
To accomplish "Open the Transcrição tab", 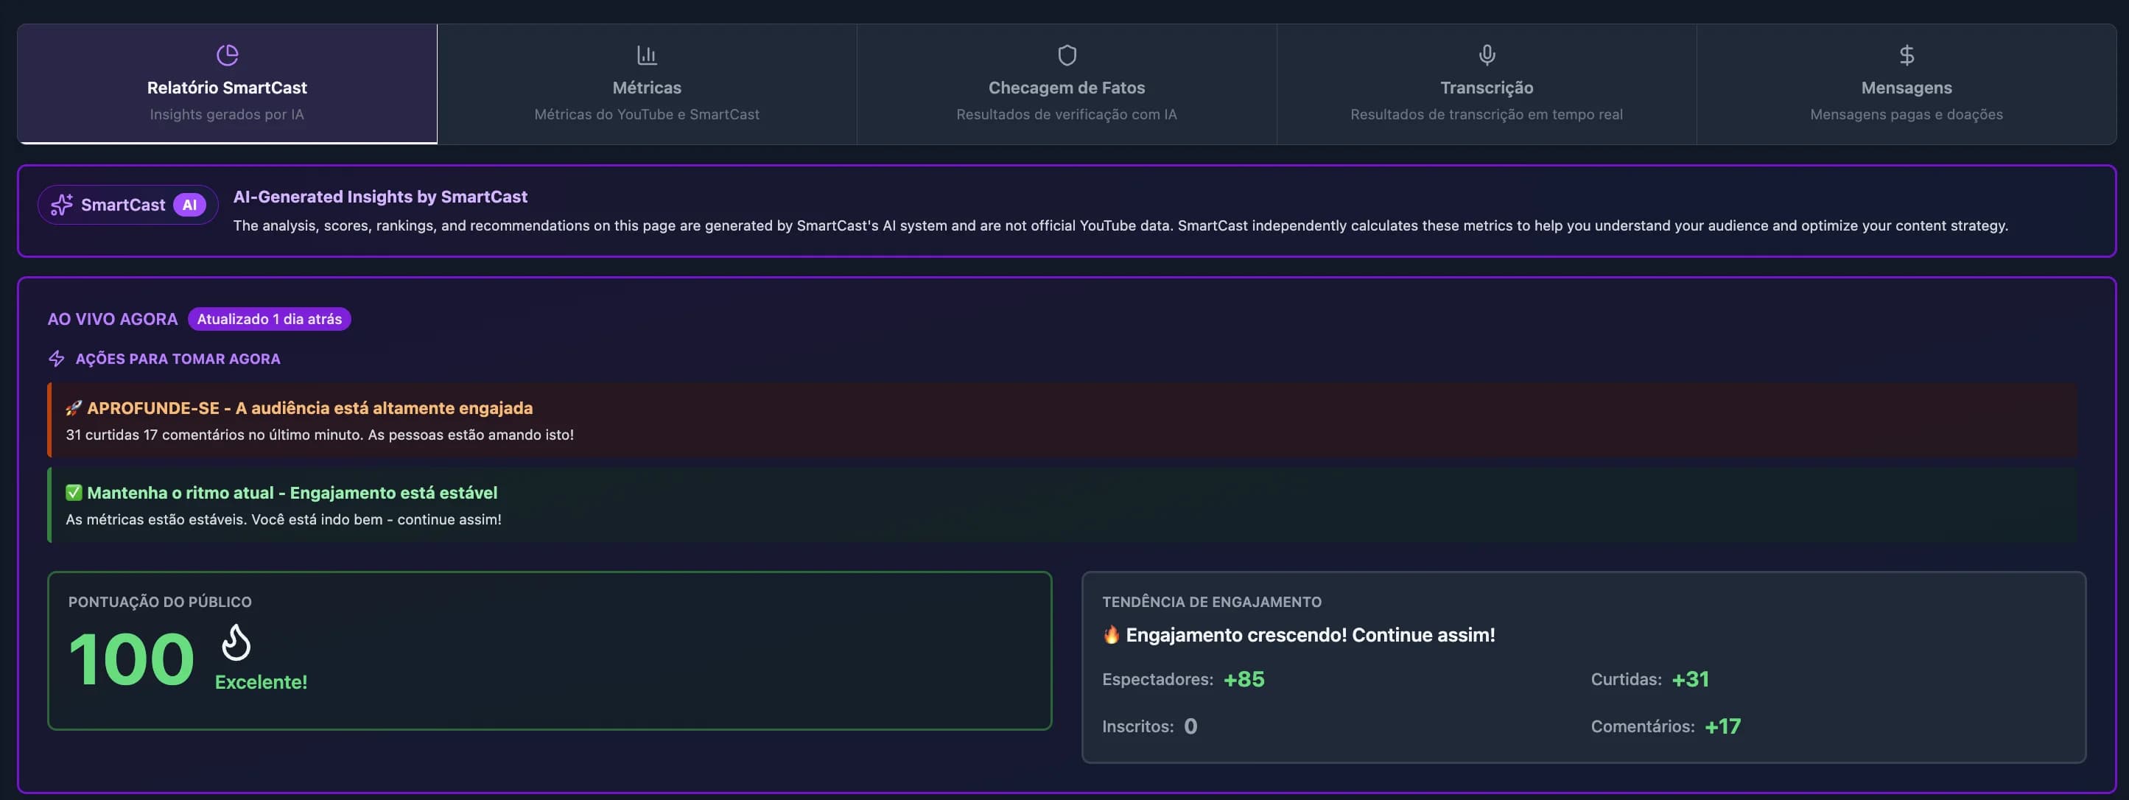I will point(1487,84).
